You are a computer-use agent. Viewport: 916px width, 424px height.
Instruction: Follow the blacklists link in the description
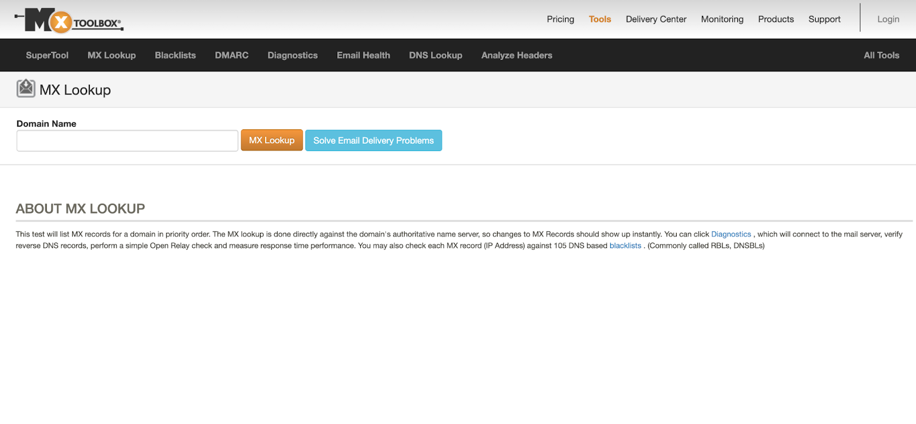[625, 245]
